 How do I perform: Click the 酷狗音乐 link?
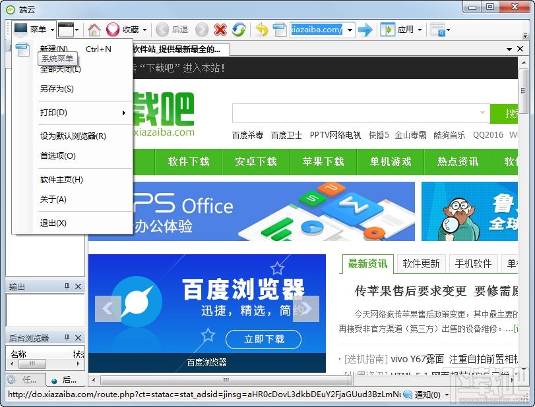[449, 135]
